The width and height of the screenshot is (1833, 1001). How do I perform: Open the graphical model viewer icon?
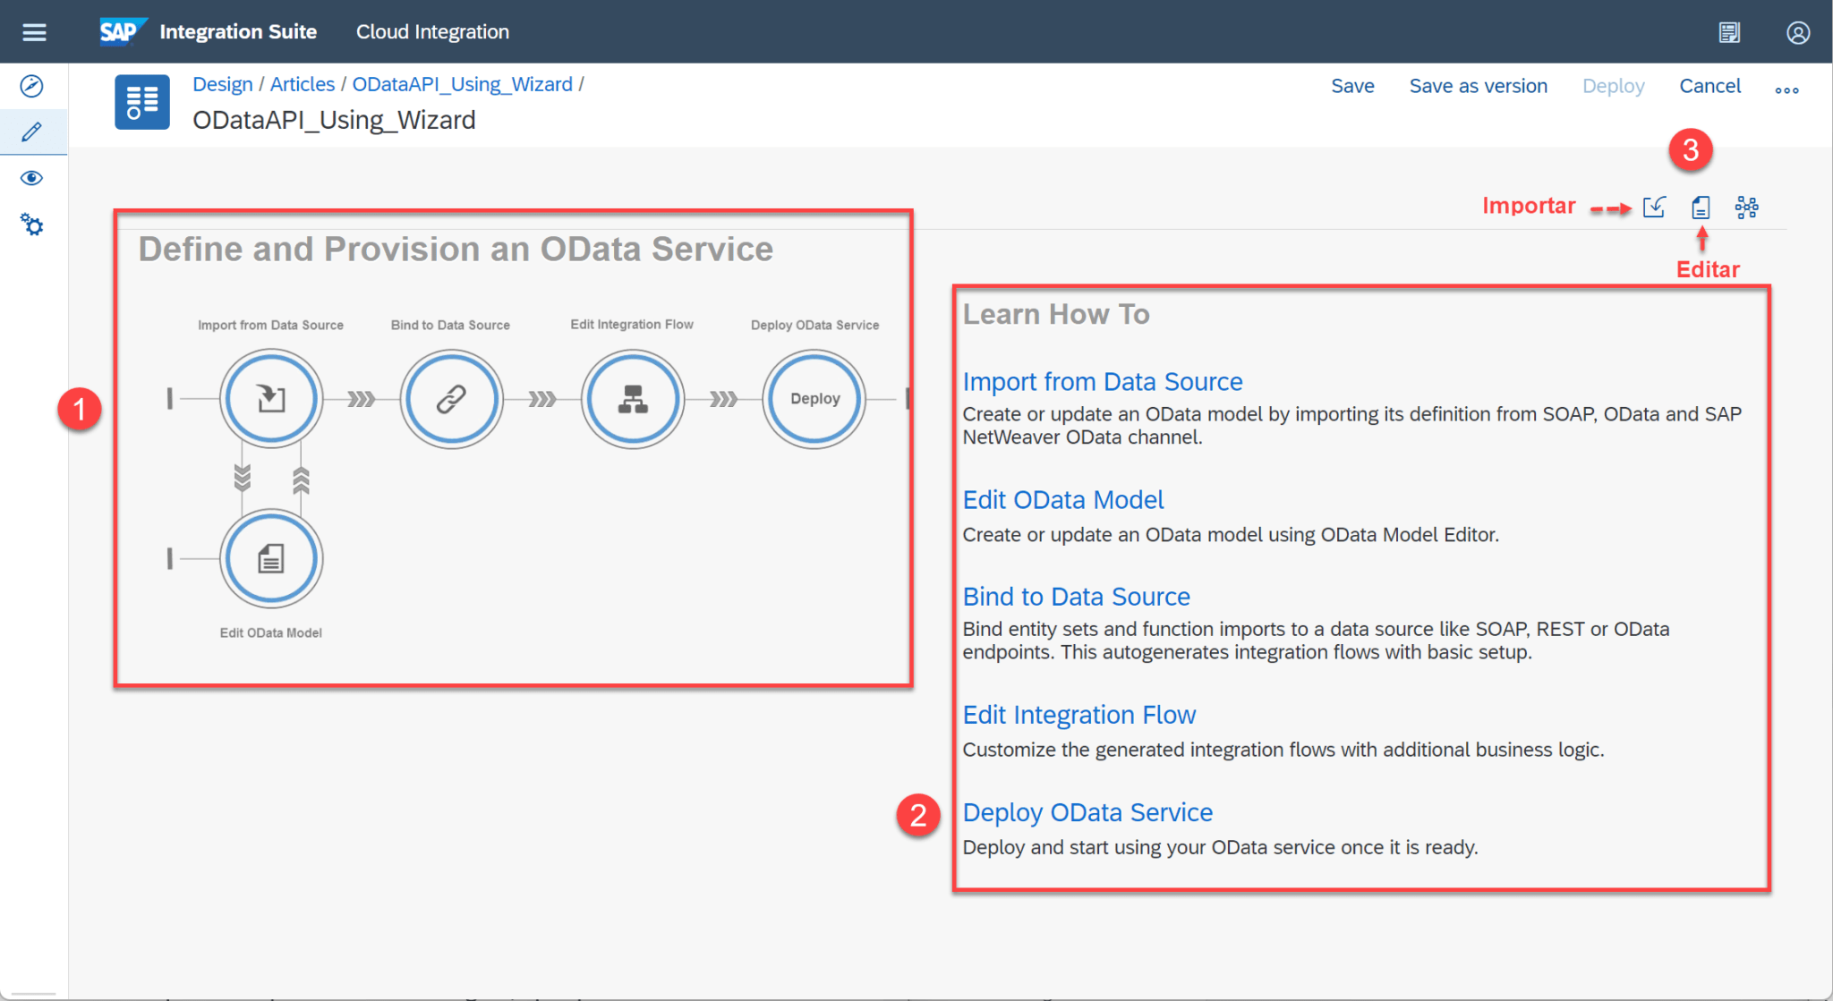click(x=1746, y=208)
